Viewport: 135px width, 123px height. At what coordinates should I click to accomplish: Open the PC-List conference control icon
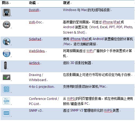pyautogui.click(x=6, y=101)
